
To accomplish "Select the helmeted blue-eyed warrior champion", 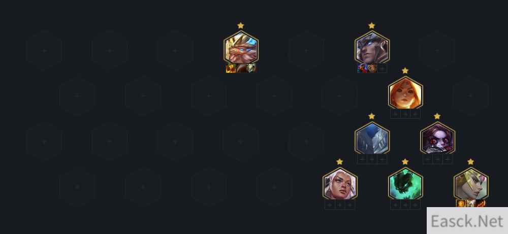I will coord(372,48).
